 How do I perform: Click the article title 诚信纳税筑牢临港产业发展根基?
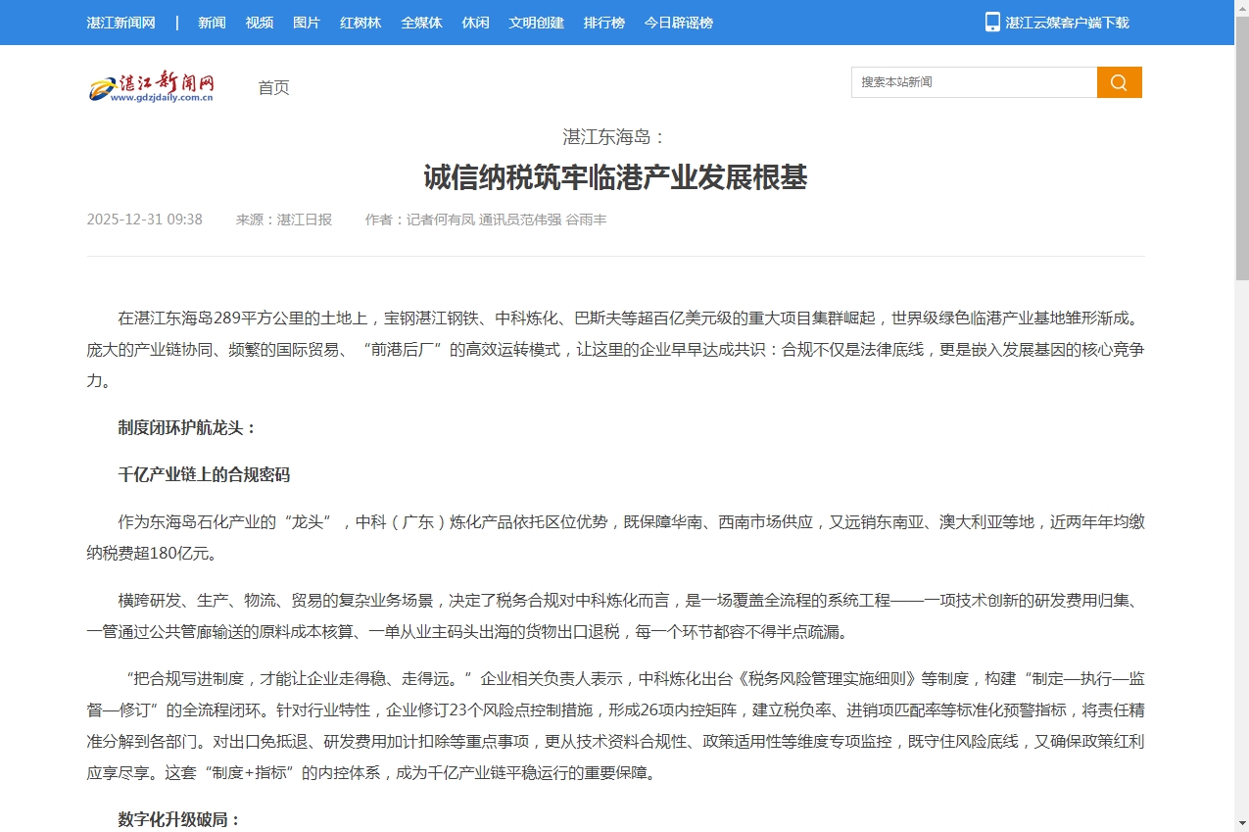(615, 179)
